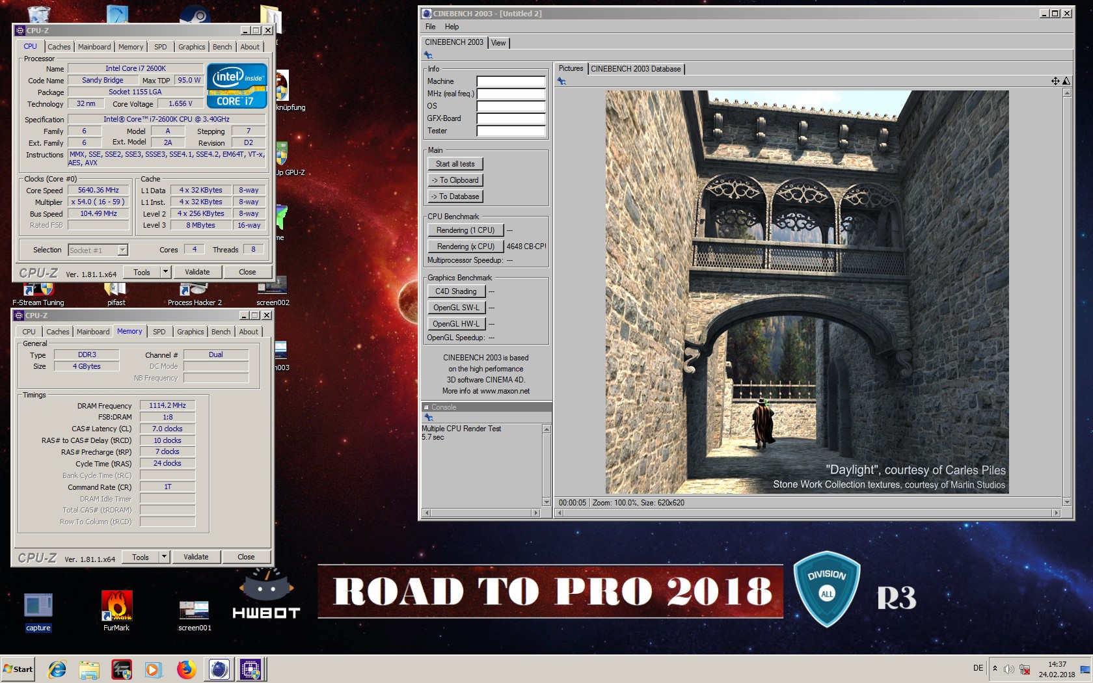The height and width of the screenshot is (683, 1093).
Task: Click the To Database button
Action: click(x=455, y=196)
